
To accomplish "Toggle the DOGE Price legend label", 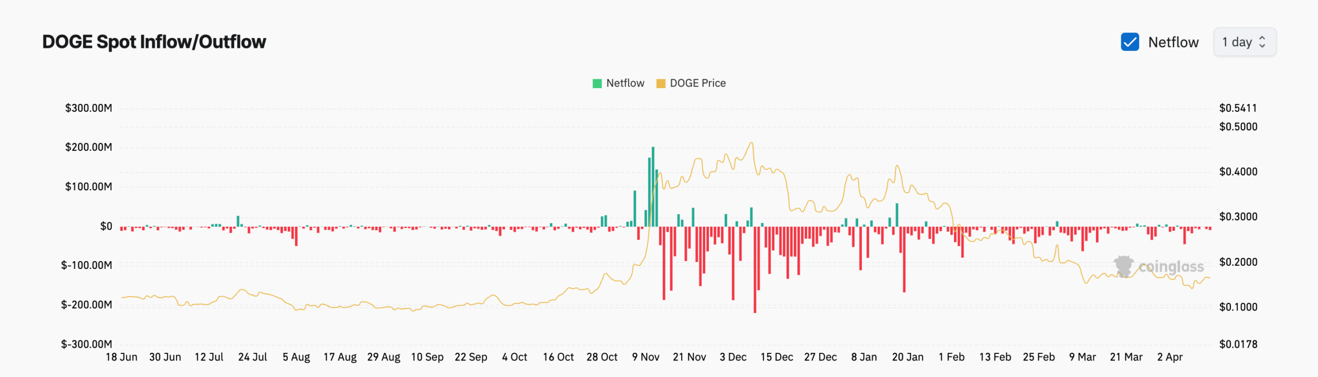I will coord(698,83).
